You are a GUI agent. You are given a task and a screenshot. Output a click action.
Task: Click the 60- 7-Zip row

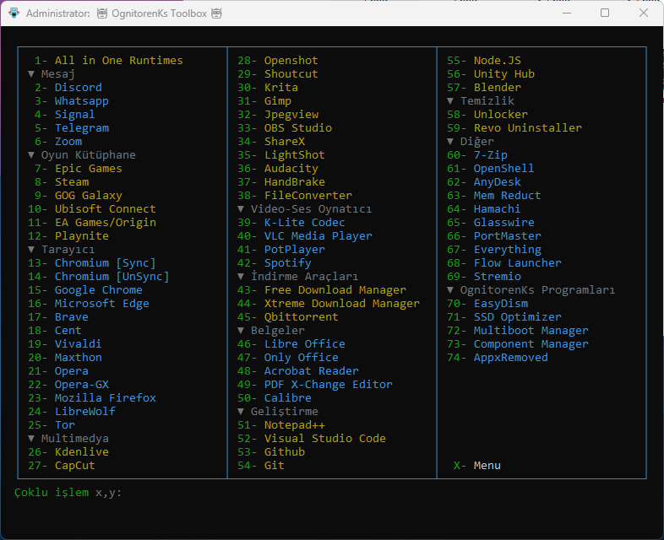[x=477, y=155]
